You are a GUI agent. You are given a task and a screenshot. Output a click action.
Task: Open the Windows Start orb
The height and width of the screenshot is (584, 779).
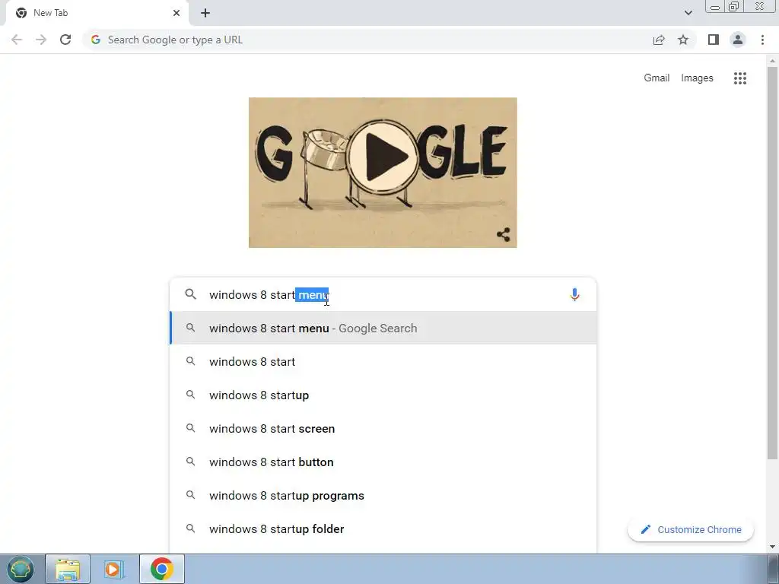pos(20,569)
